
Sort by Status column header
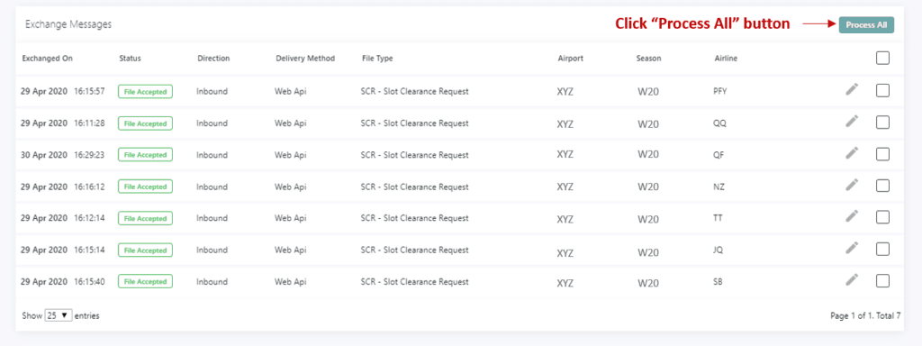(130, 59)
